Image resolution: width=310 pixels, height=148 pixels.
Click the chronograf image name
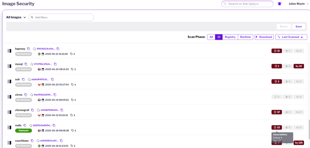pyautogui.click(x=22, y=110)
